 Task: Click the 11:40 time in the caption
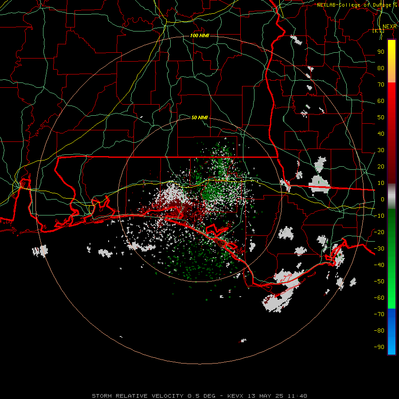coord(297,396)
